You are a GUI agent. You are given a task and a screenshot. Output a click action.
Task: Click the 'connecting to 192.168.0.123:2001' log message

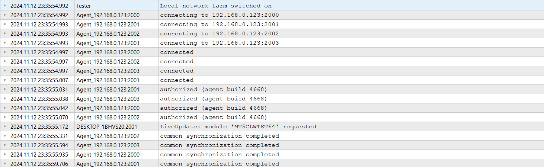tap(219, 24)
